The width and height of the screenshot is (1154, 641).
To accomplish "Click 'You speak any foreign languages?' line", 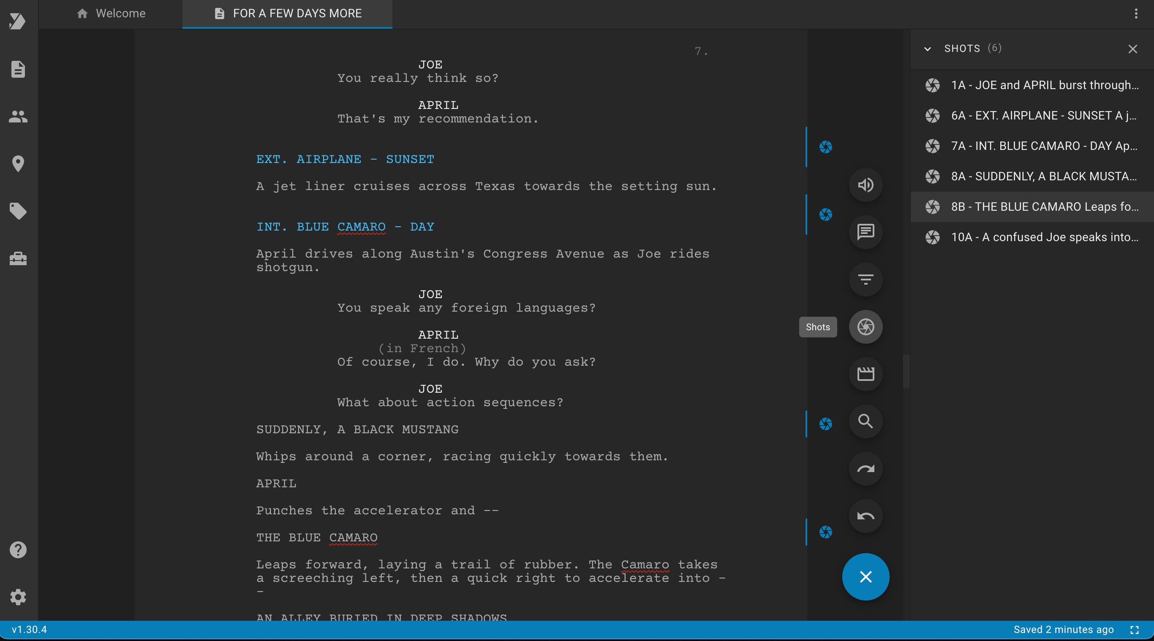I will tap(466, 308).
